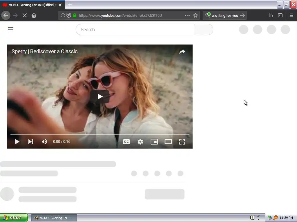
Task: Select the MONO - Waiting For You tab
Action: [32, 5]
